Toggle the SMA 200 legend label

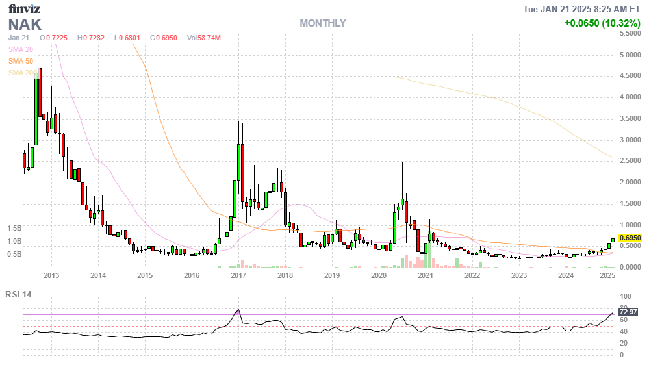pos(21,73)
